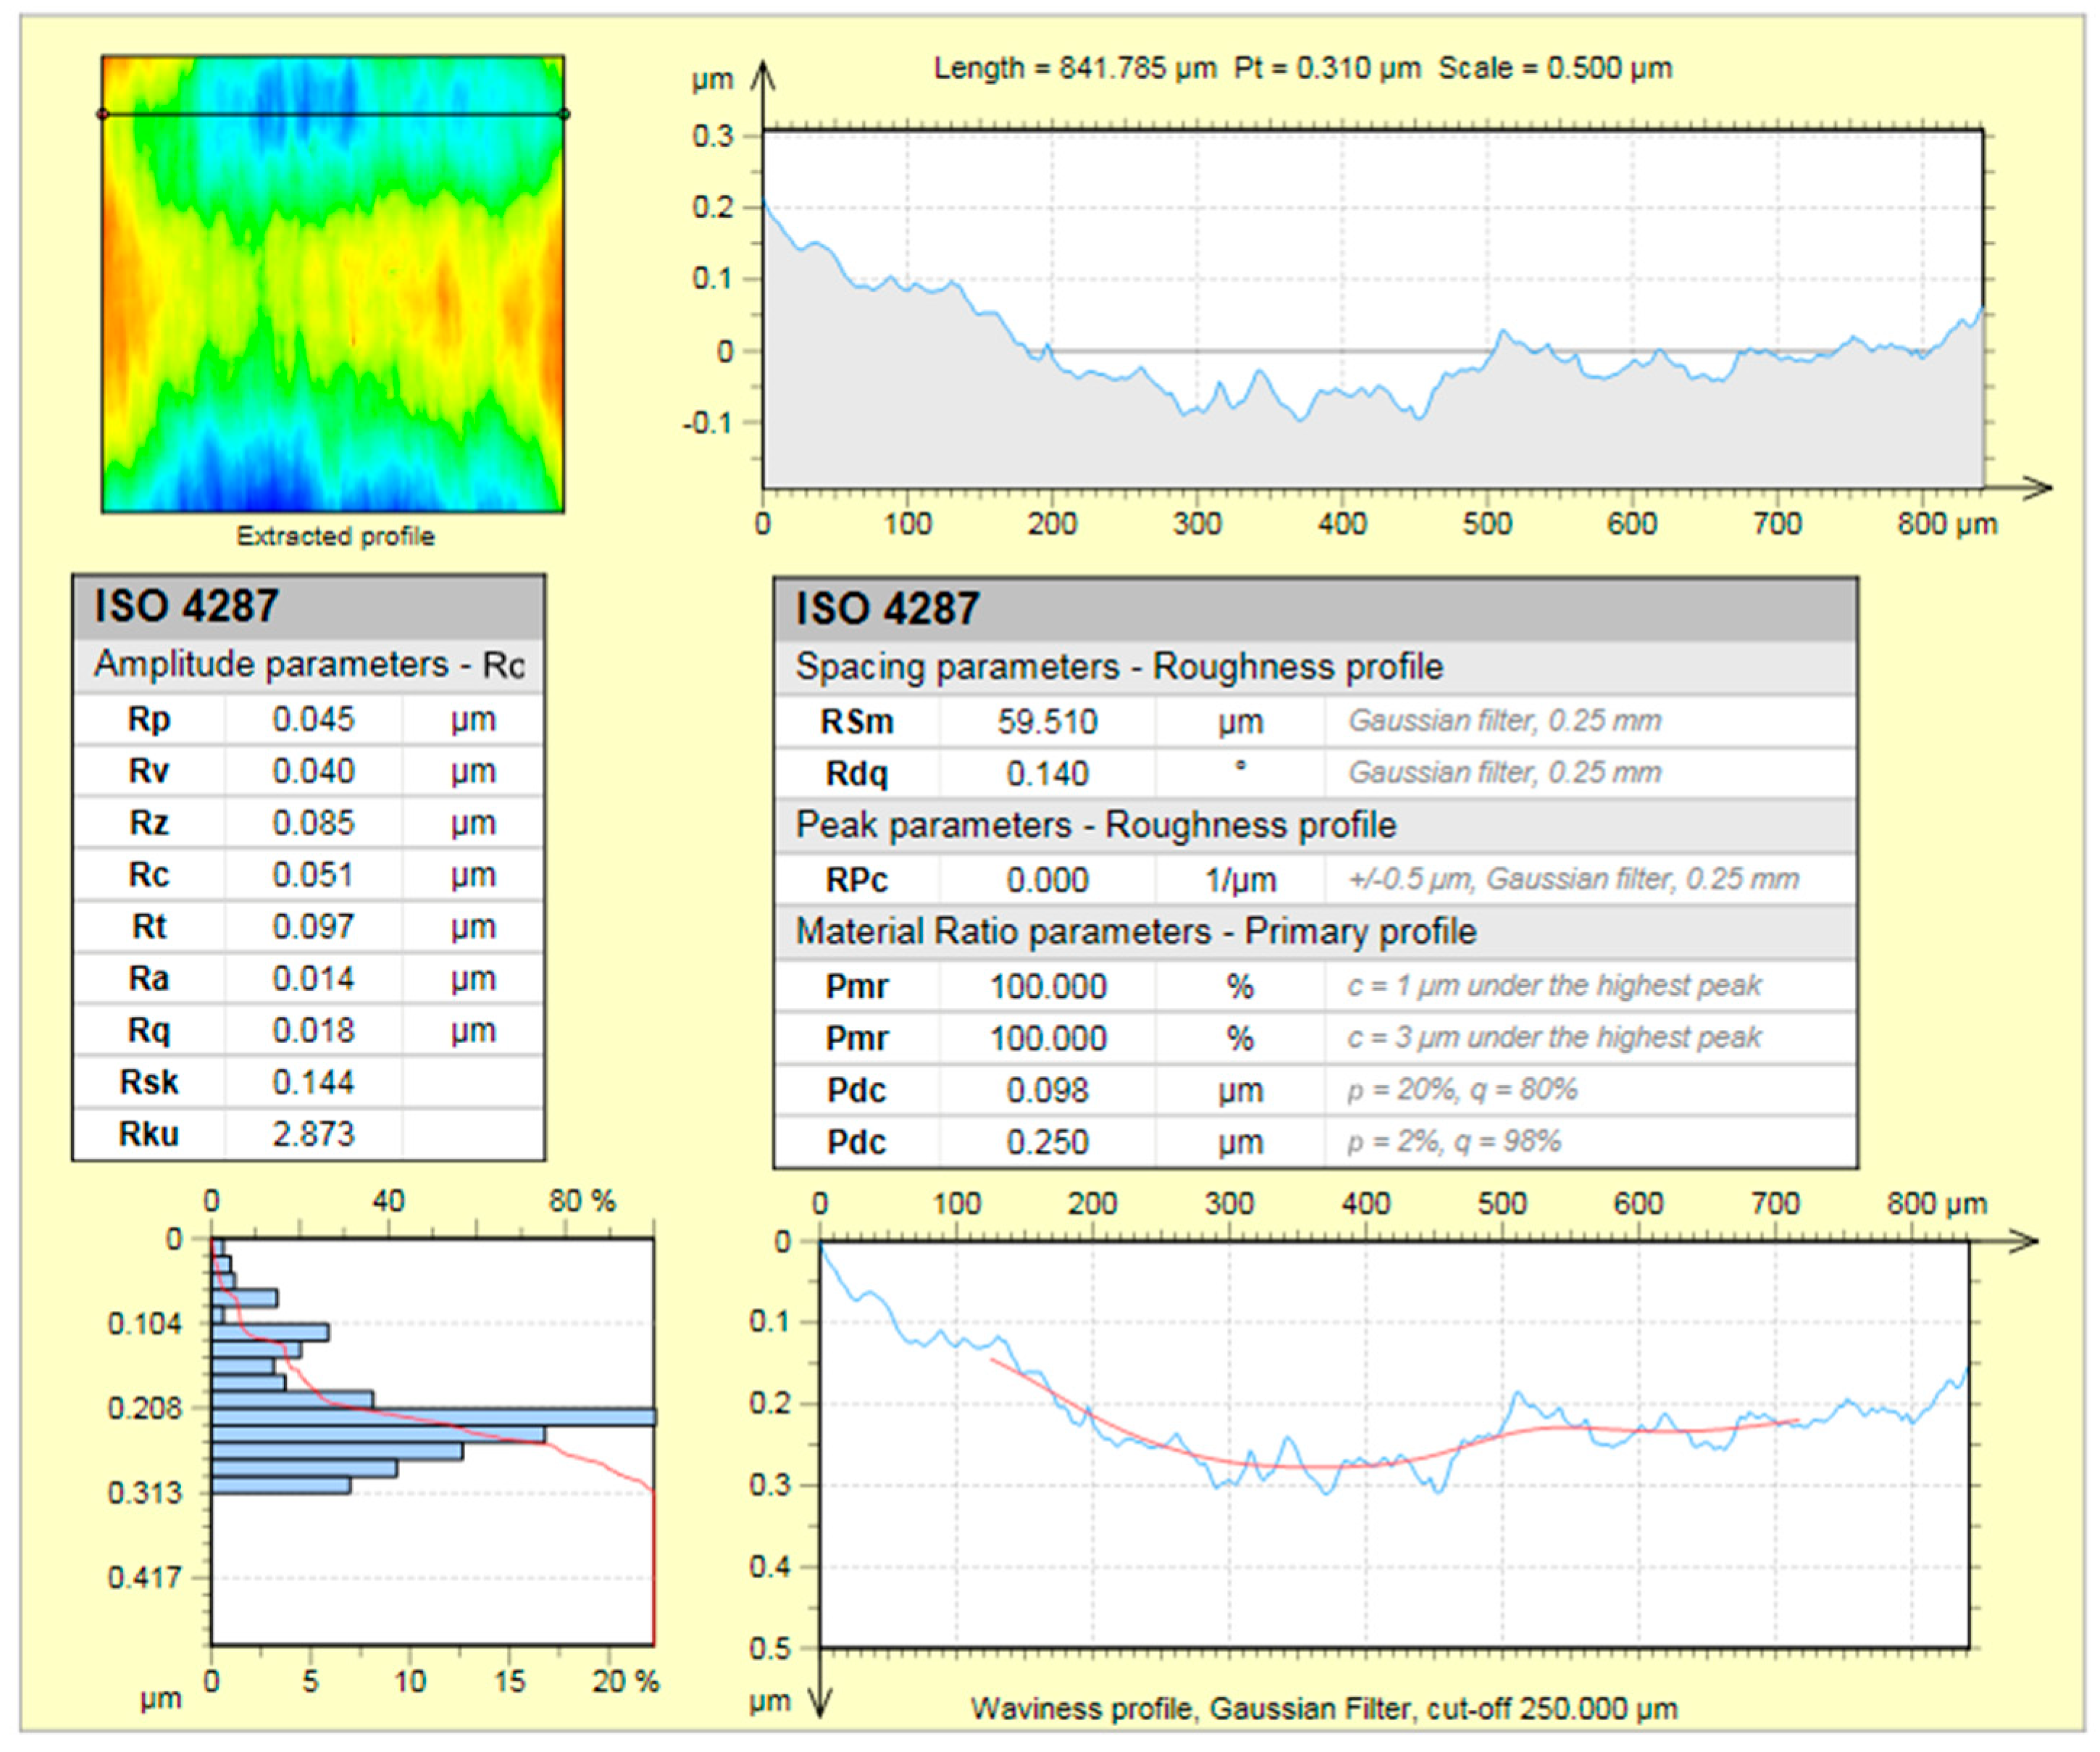Click 'Material Ratio parameters - Primary profile' header
Screen dimensions: 2100x1752
pyautogui.click(x=1135, y=931)
